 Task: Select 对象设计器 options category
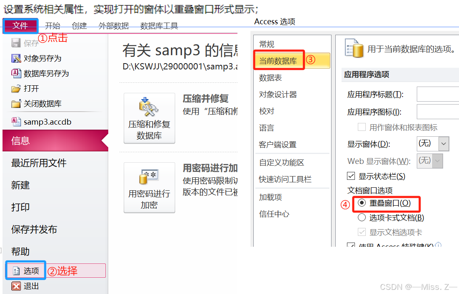point(278,94)
